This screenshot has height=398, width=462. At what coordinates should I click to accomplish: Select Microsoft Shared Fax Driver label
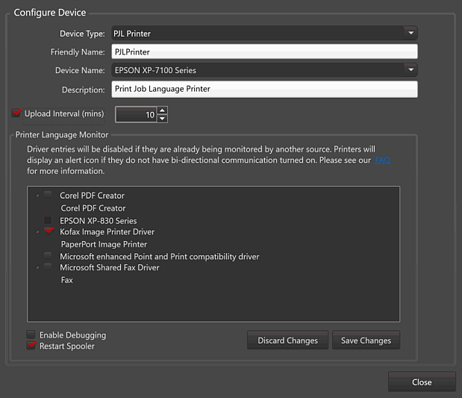109,267
